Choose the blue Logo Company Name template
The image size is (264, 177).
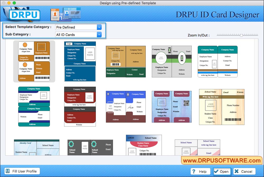click(x=80, y=61)
